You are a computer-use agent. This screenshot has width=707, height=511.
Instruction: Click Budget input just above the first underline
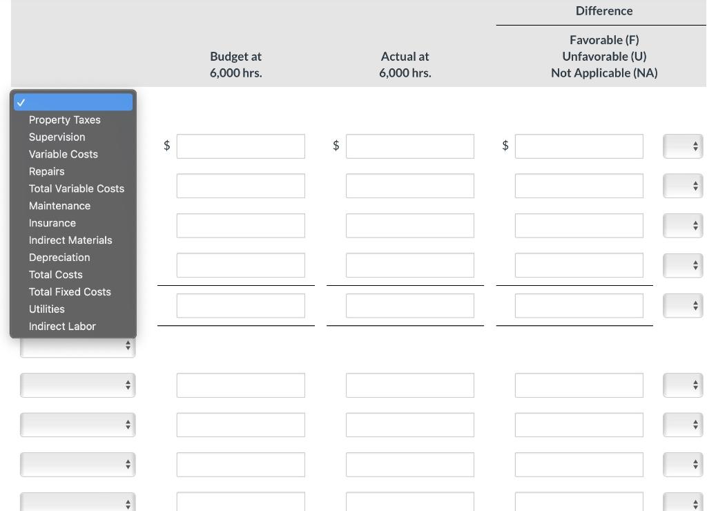pos(241,265)
